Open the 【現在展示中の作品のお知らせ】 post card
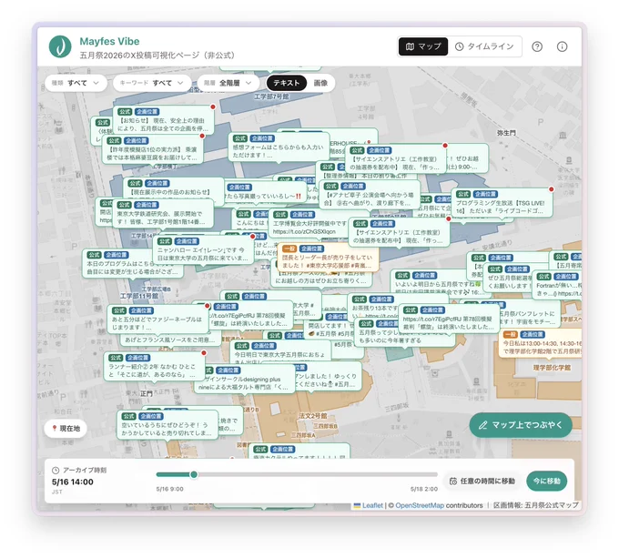The image size is (619, 558). point(174,188)
